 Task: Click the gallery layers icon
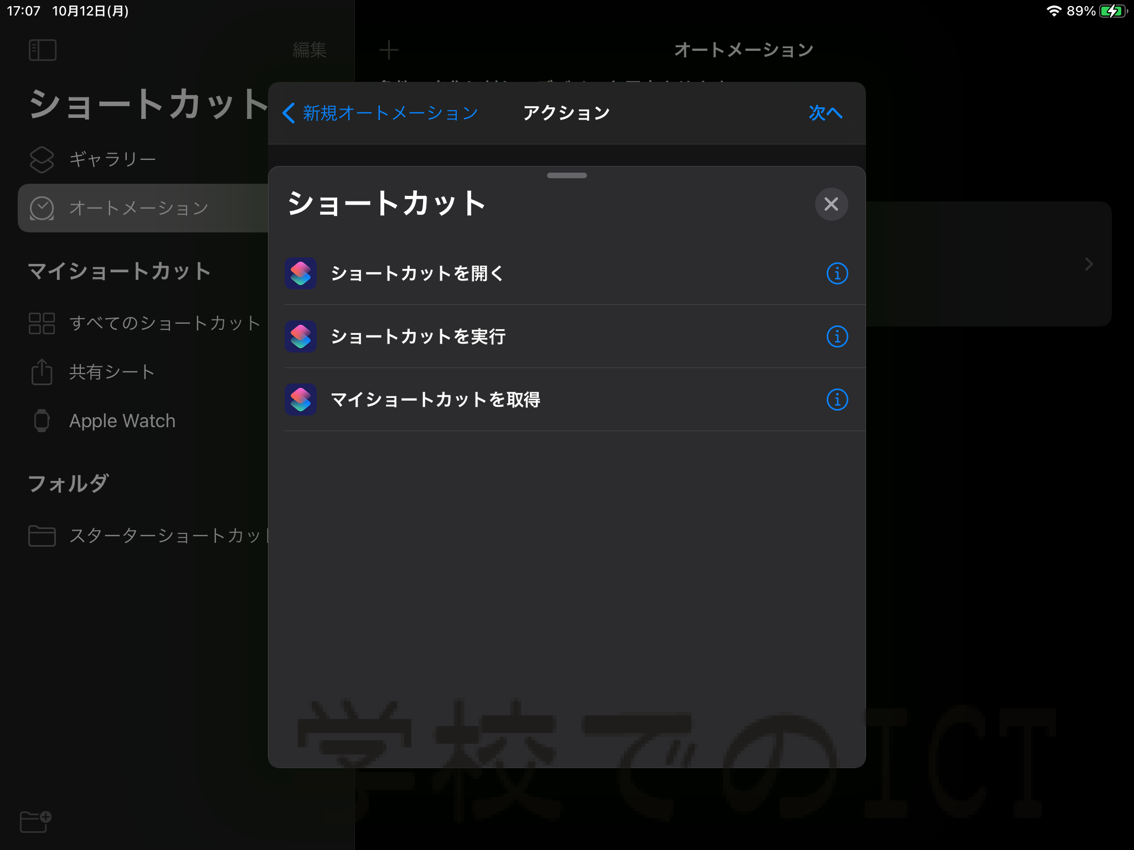[x=42, y=159]
